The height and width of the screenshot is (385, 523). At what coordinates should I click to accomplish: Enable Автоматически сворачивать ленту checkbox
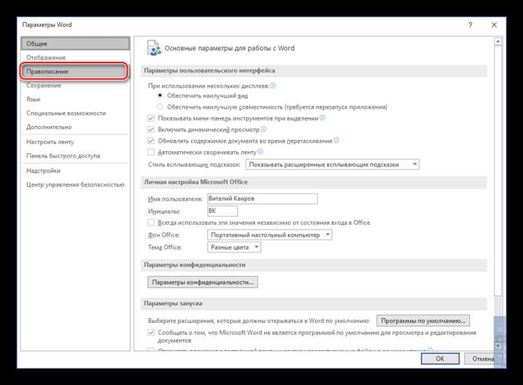click(x=151, y=152)
